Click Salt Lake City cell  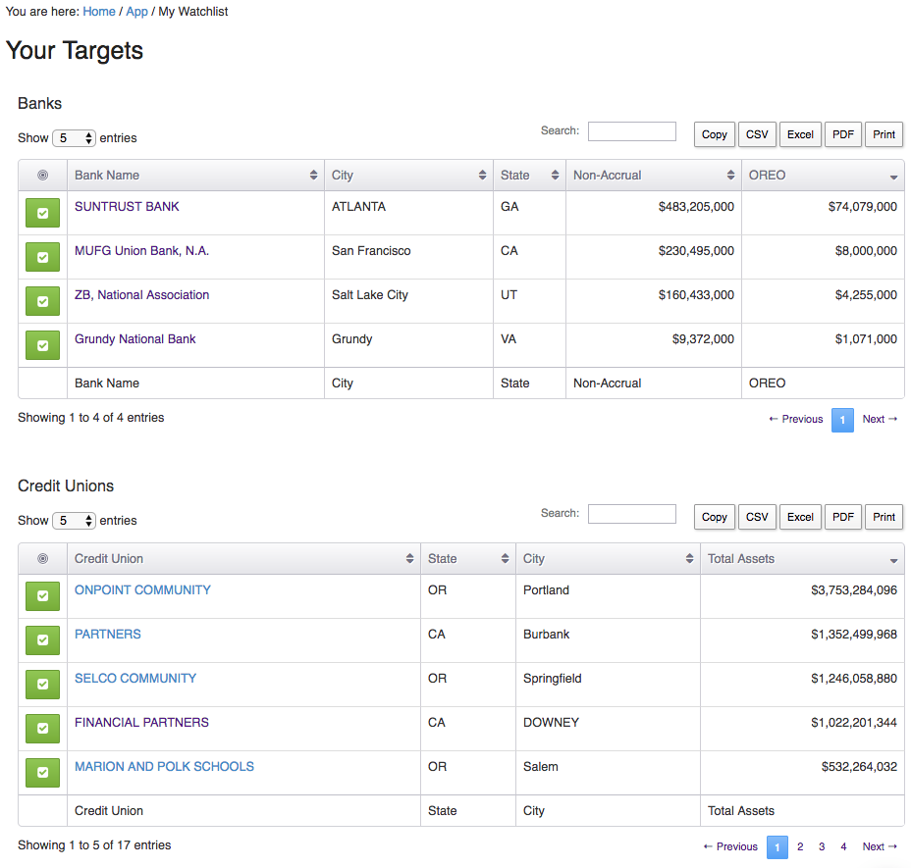[370, 295]
